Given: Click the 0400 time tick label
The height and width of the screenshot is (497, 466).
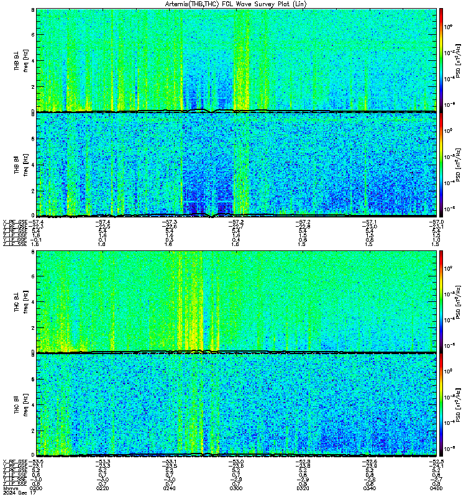Looking at the screenshot, I should [436, 488].
